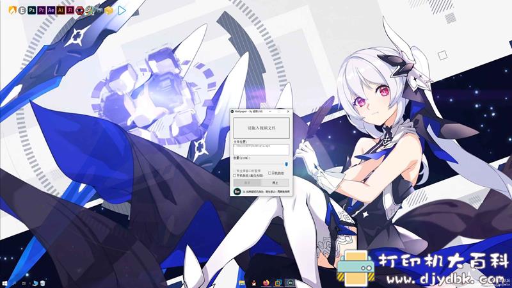Screen dimensions: 512x288
Task: Click the volume slider handle
Action: 286,164
